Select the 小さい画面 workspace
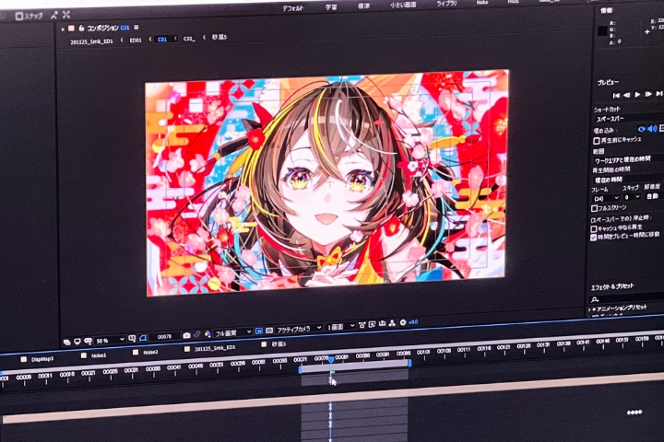The height and width of the screenshot is (442, 664). pyautogui.click(x=403, y=6)
